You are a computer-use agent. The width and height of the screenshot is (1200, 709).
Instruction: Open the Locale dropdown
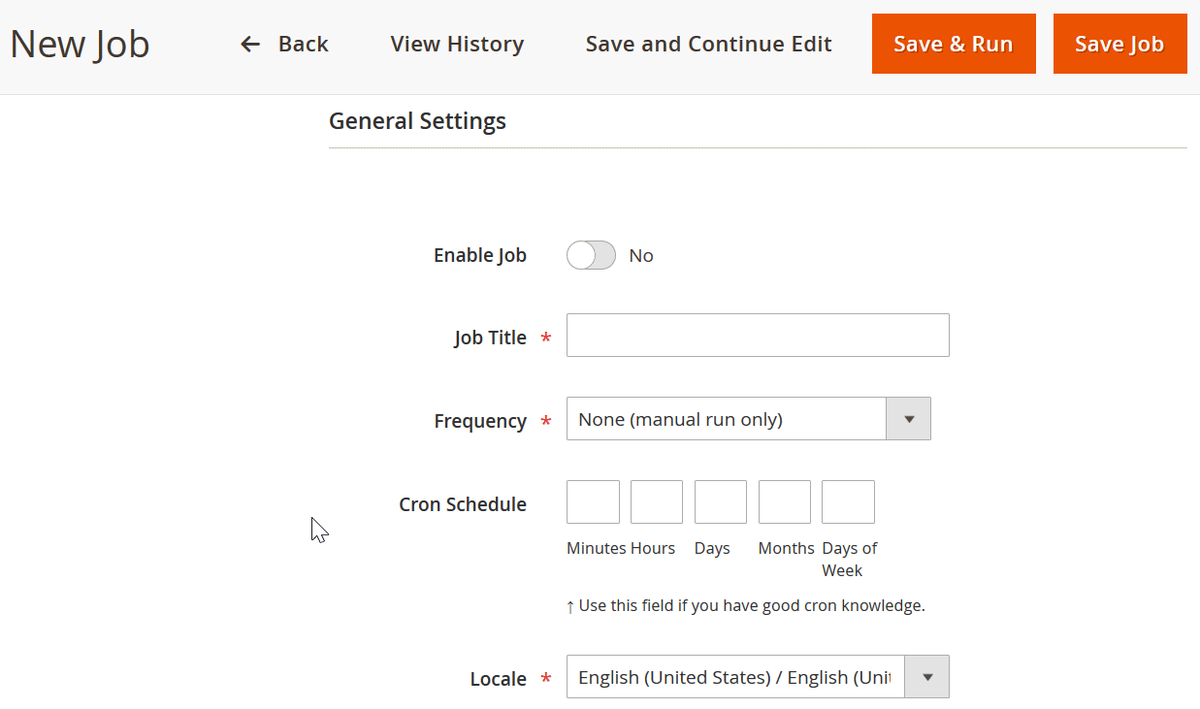[758, 677]
